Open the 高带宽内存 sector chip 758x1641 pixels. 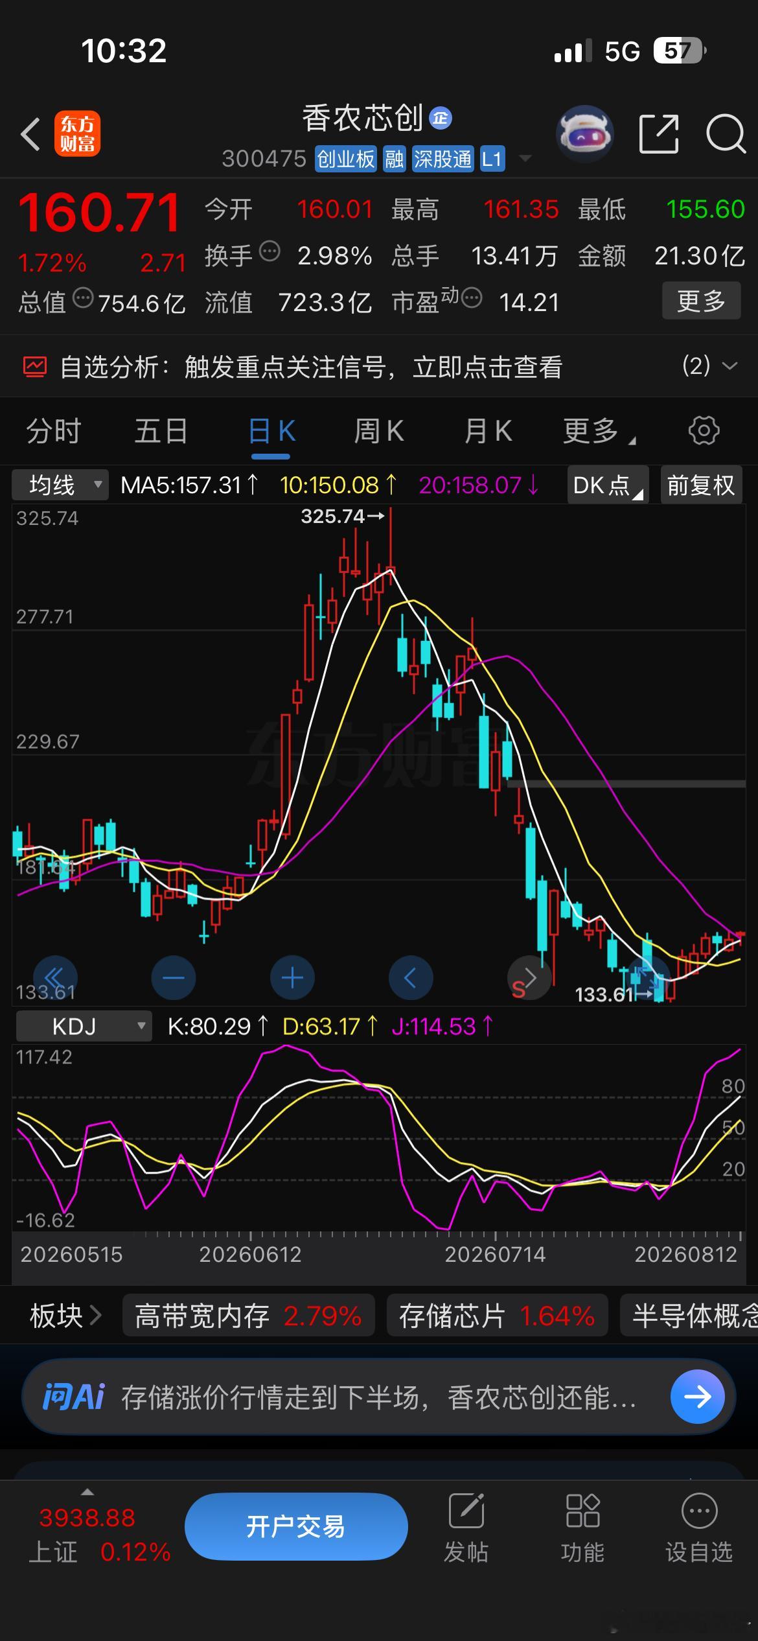point(248,1316)
